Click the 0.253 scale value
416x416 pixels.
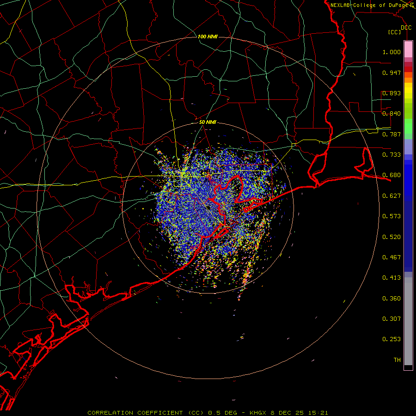click(x=392, y=339)
